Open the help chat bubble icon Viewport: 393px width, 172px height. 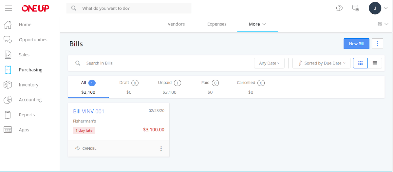coord(339,8)
